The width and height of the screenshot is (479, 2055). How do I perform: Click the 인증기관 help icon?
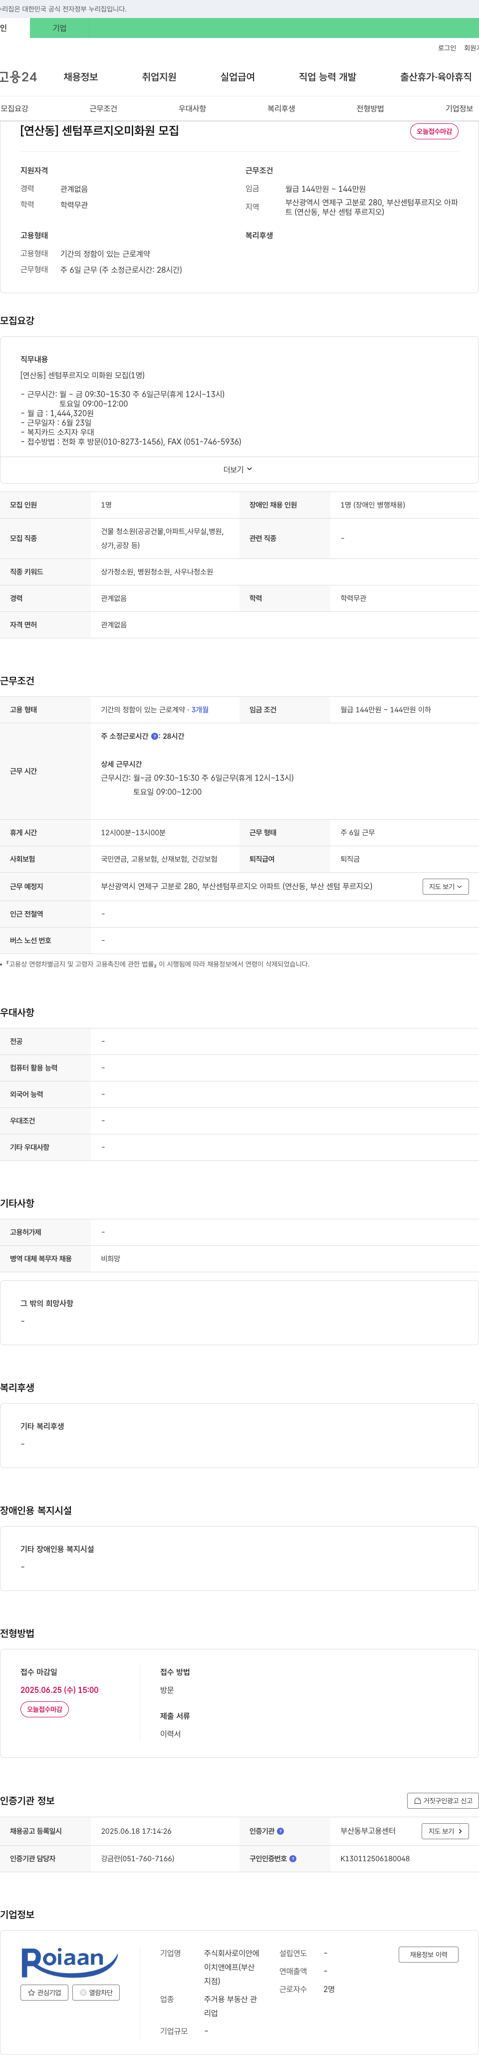(x=280, y=1831)
